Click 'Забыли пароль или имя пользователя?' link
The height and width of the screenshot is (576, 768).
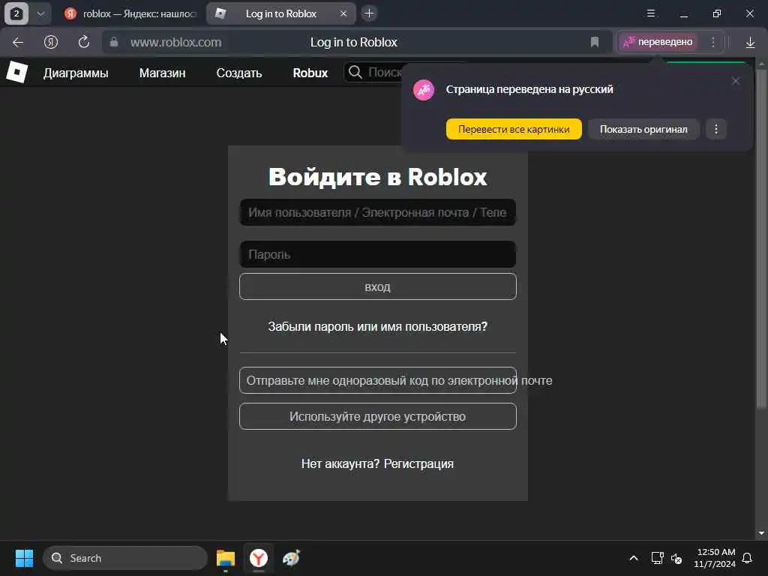pyautogui.click(x=378, y=327)
